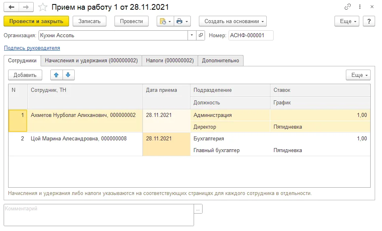Viewport: 382px width, 231px height.
Task: Click the 'Подразделение' column header
Action: [x=230, y=90]
